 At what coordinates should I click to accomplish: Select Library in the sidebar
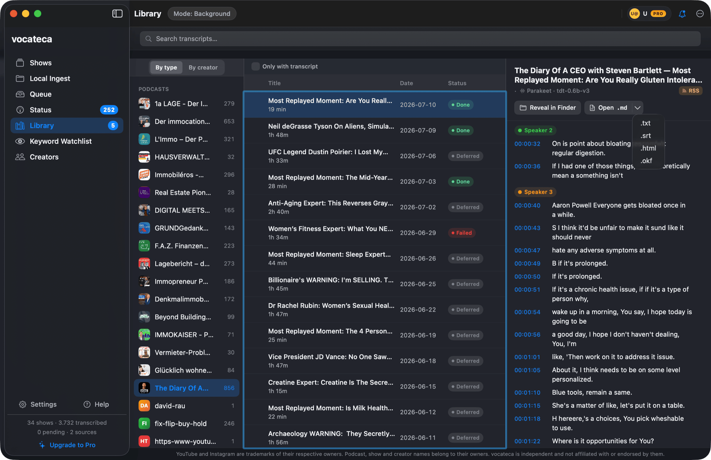pos(67,126)
